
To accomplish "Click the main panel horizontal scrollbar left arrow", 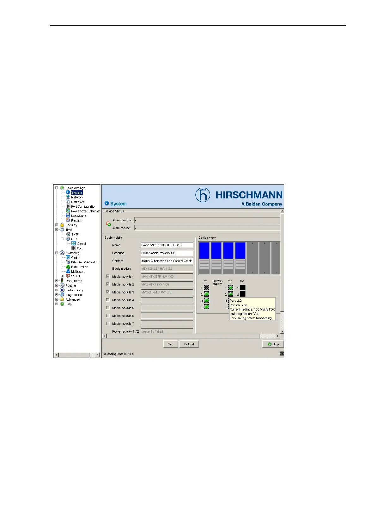I will 105,336.
